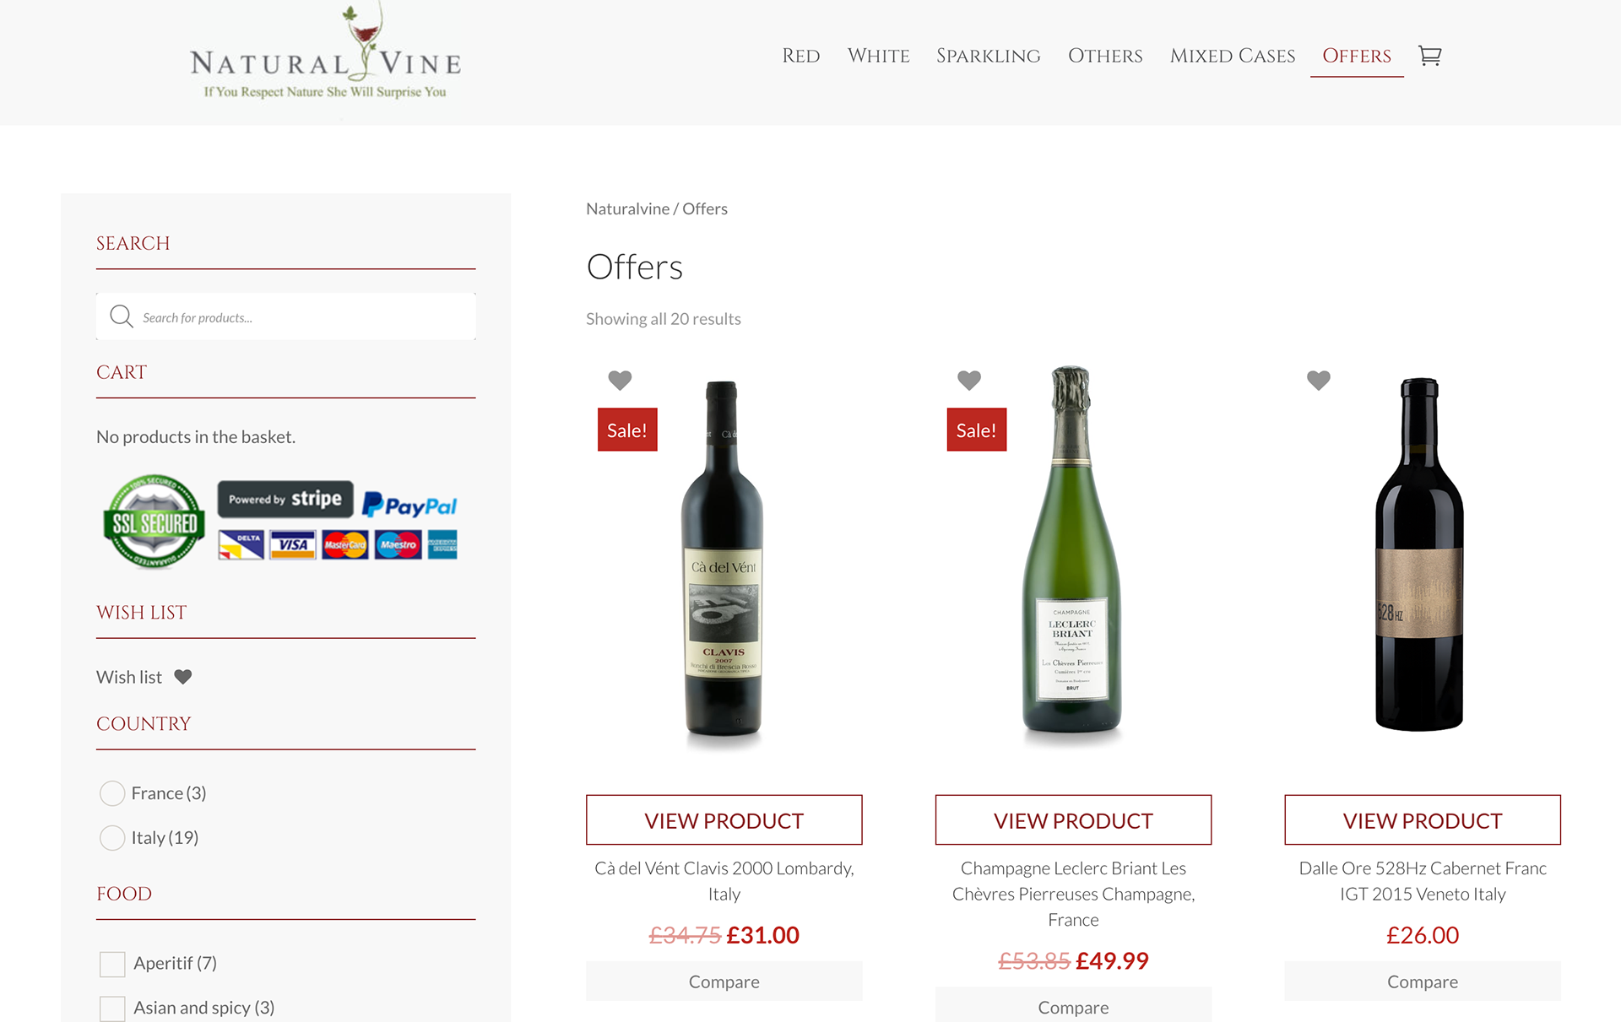Check the Aperitif food filter
1621x1022 pixels.
point(112,964)
